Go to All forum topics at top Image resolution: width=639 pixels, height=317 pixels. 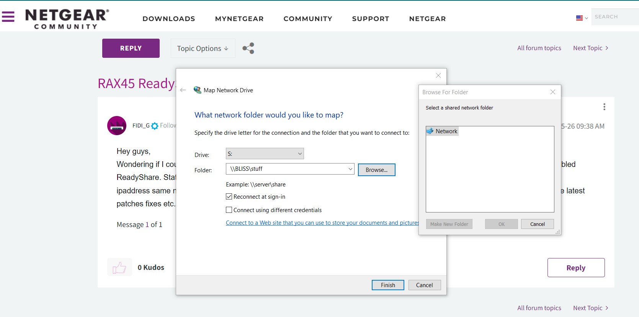point(539,48)
